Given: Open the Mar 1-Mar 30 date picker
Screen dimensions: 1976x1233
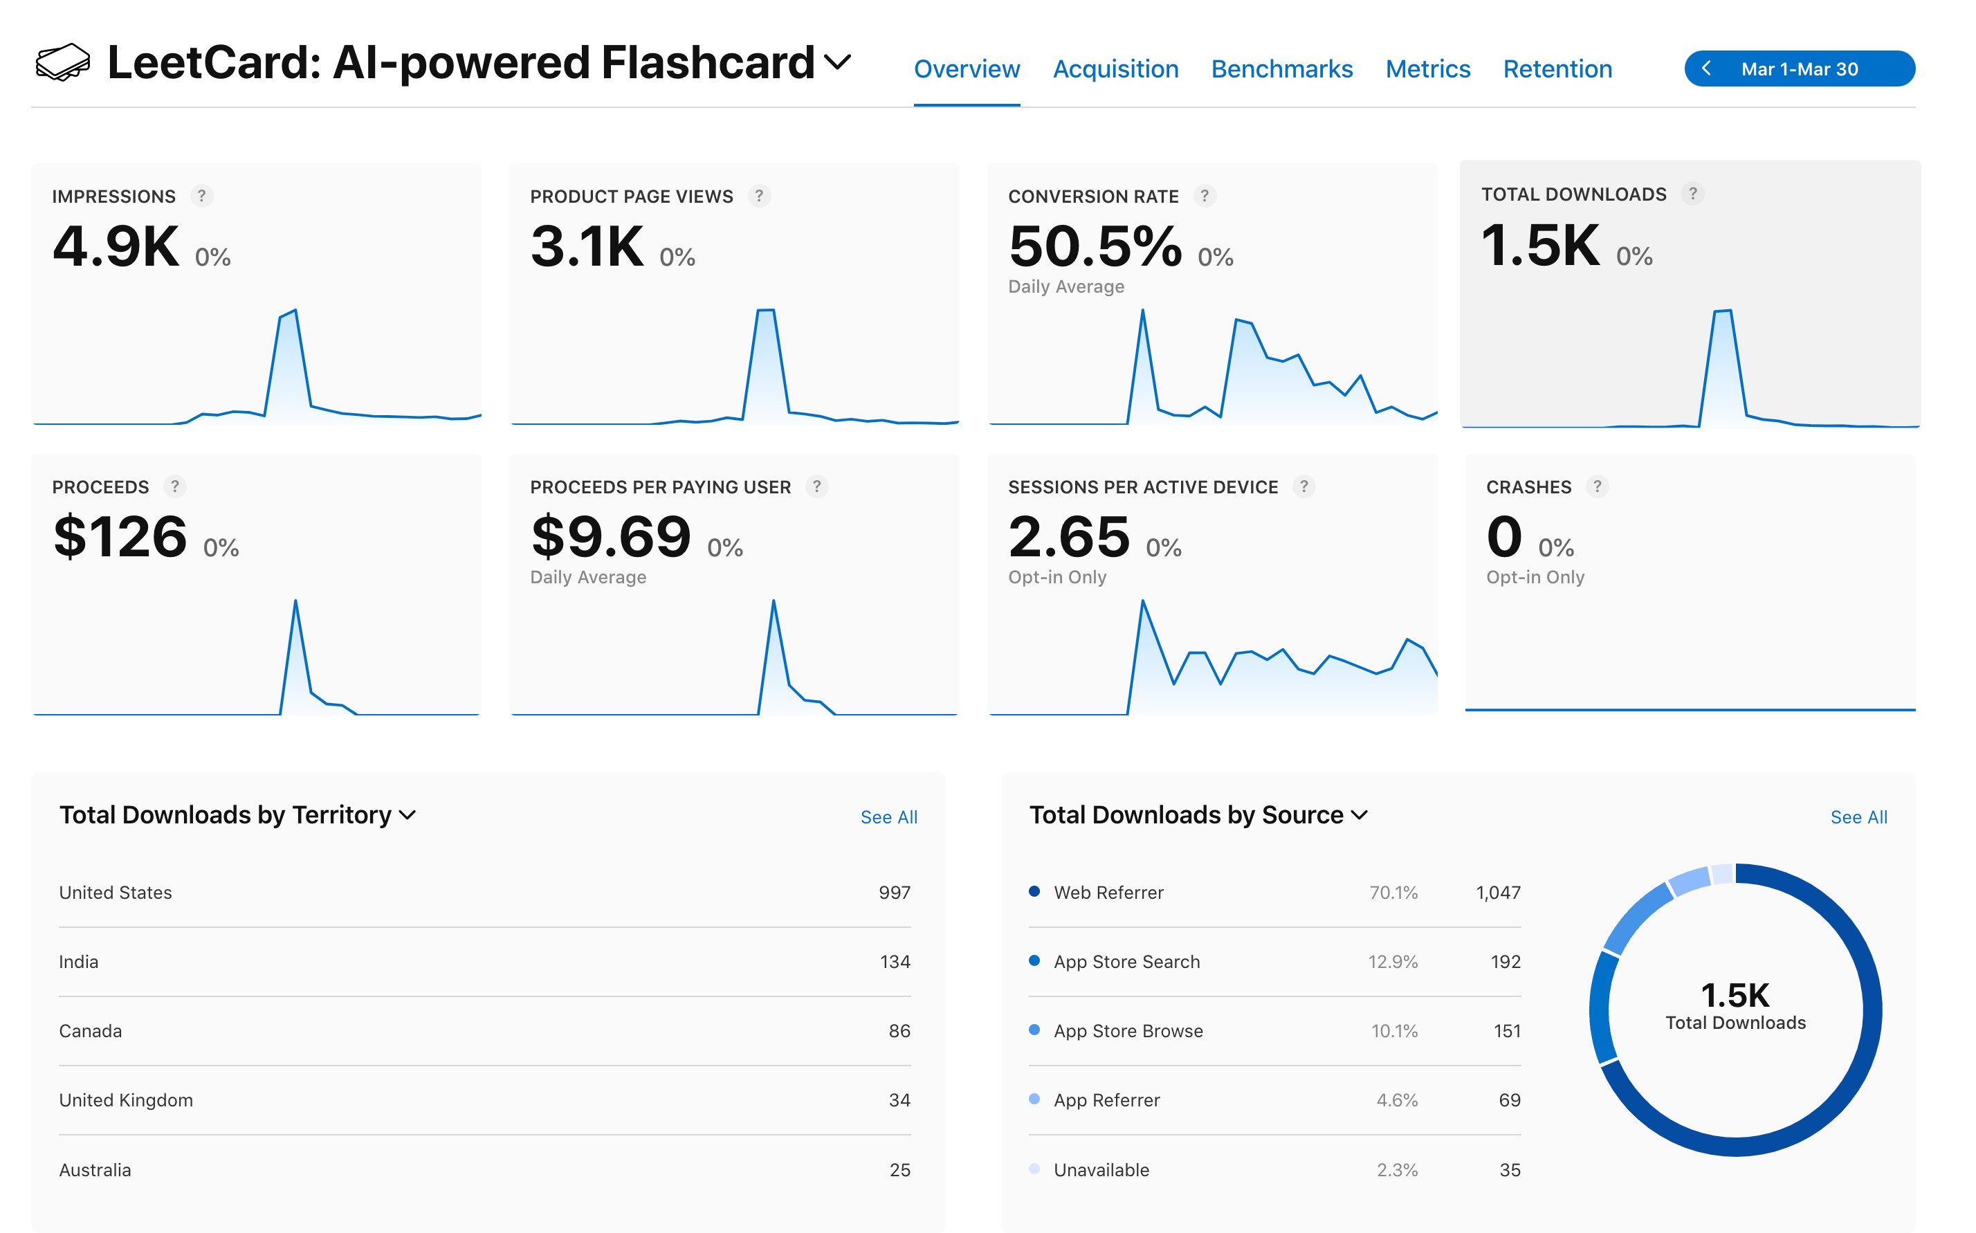Looking at the screenshot, I should pos(1799,68).
